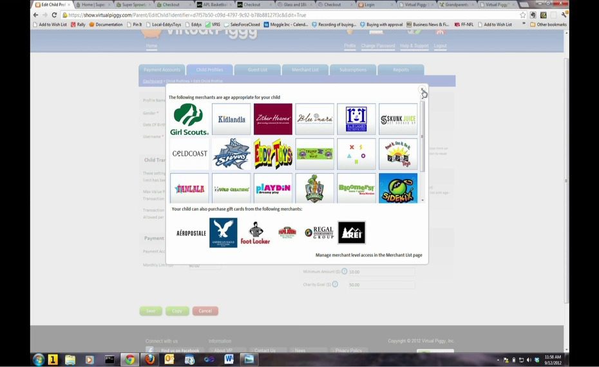This screenshot has height=367, width=599.
Task: Open the Regal Entertainment Group gift card
Action: pyautogui.click(x=319, y=232)
